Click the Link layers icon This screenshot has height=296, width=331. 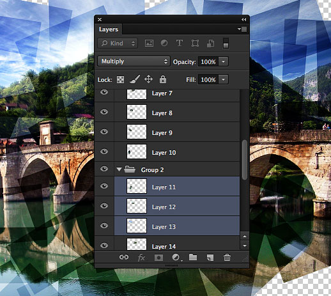(124, 257)
